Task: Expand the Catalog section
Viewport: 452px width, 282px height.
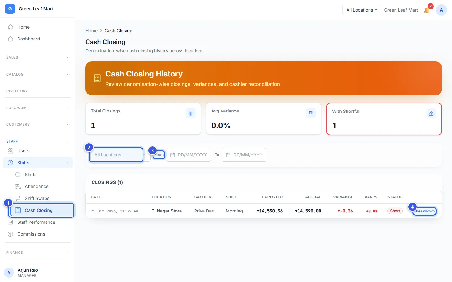Action: point(37,74)
